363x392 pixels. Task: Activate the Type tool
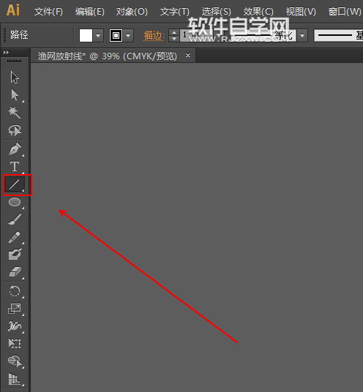(x=15, y=167)
